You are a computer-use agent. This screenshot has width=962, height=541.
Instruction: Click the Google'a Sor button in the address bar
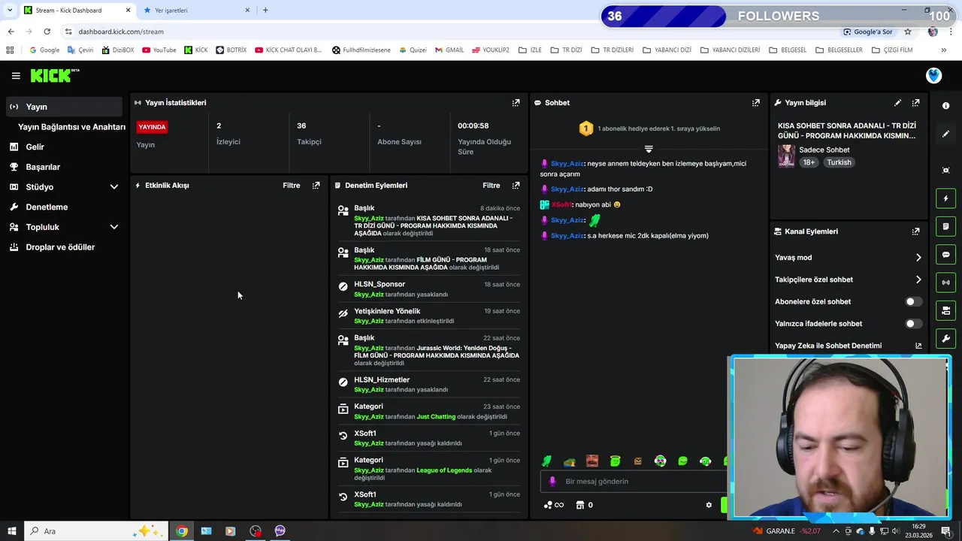coord(868,32)
